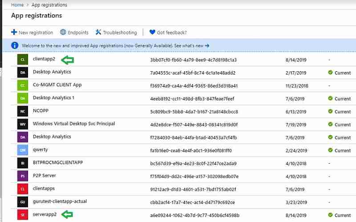The width and height of the screenshot is (356, 222).
Task: Select application ID starting with 91212ac9
Action: [x=193, y=190]
